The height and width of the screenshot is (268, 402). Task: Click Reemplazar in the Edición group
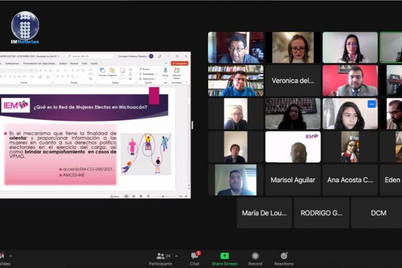pos(148,74)
